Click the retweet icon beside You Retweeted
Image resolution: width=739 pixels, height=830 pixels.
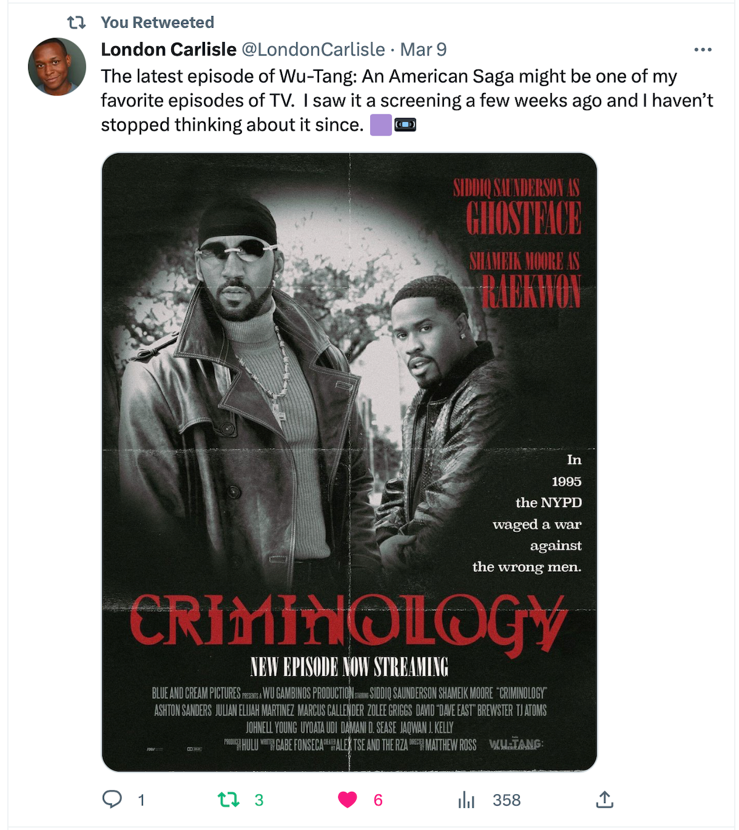tap(76, 23)
